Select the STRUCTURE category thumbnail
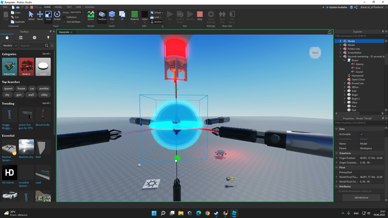 point(9,67)
